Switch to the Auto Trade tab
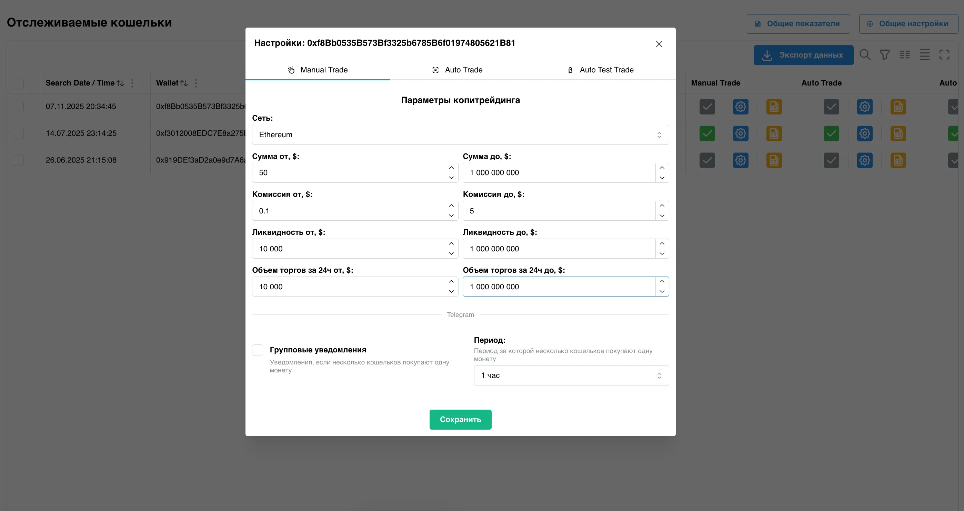964x511 pixels. click(x=463, y=70)
